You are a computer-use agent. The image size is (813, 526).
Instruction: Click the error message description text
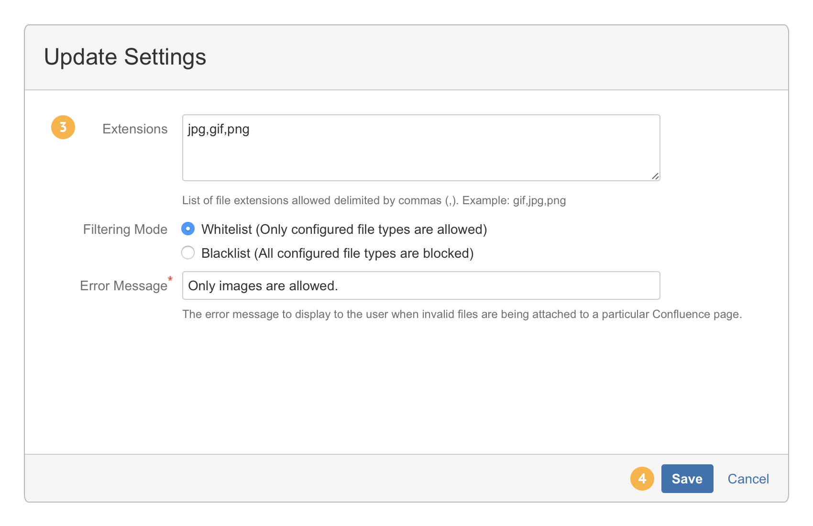click(462, 314)
